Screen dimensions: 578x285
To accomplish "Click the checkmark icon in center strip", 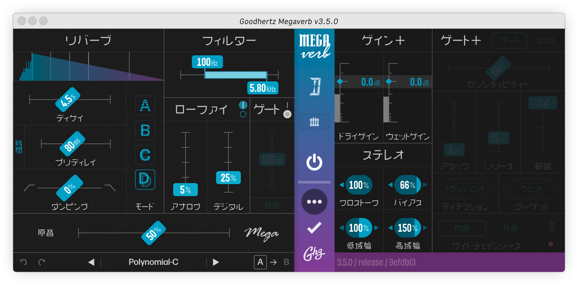I will point(314,228).
